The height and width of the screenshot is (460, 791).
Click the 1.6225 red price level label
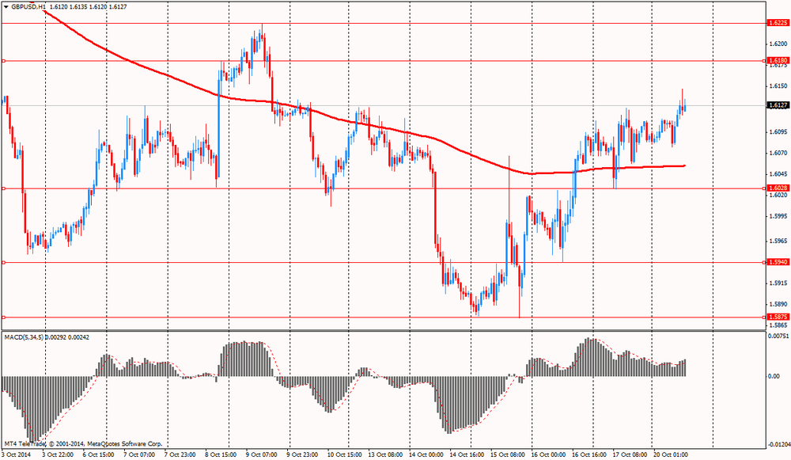click(x=778, y=23)
